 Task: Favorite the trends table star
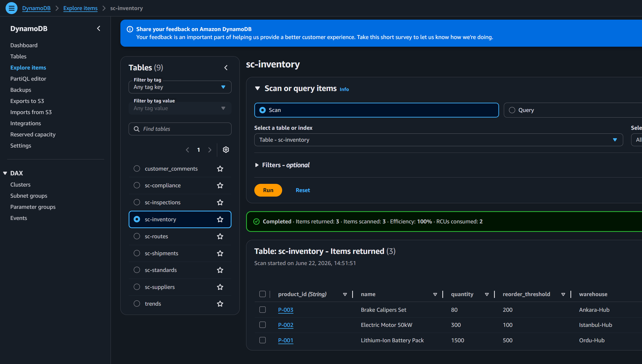[x=220, y=304]
